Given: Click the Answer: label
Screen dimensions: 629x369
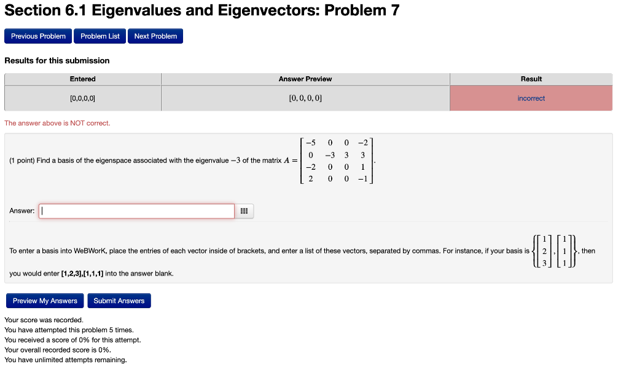Looking at the screenshot, I should click(x=21, y=210).
